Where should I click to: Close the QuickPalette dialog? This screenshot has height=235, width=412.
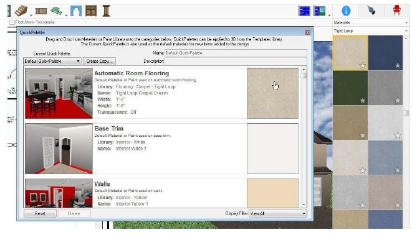308,32
